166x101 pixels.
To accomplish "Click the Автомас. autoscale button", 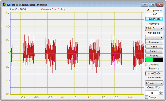I will coord(154,42).
